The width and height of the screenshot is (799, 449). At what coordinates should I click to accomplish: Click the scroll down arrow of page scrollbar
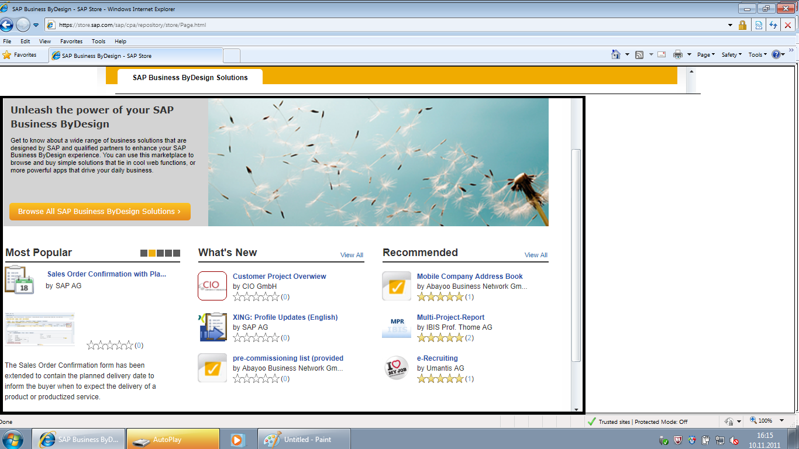click(x=576, y=409)
